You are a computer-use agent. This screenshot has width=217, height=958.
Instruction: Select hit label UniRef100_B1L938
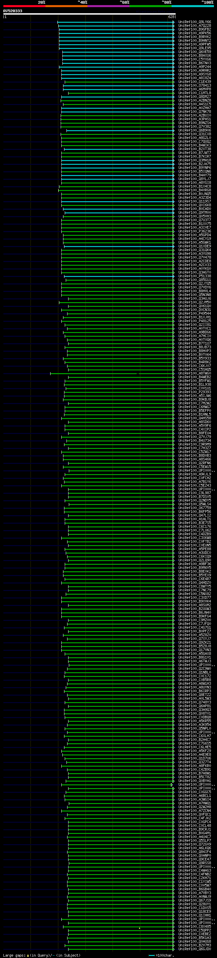point(194,385)
